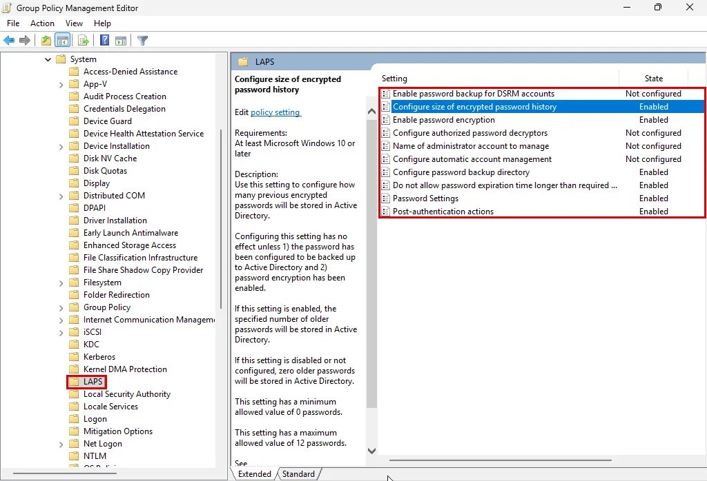Click the Group Policy Management Editor title icon
The image size is (707, 481).
click(7, 8)
